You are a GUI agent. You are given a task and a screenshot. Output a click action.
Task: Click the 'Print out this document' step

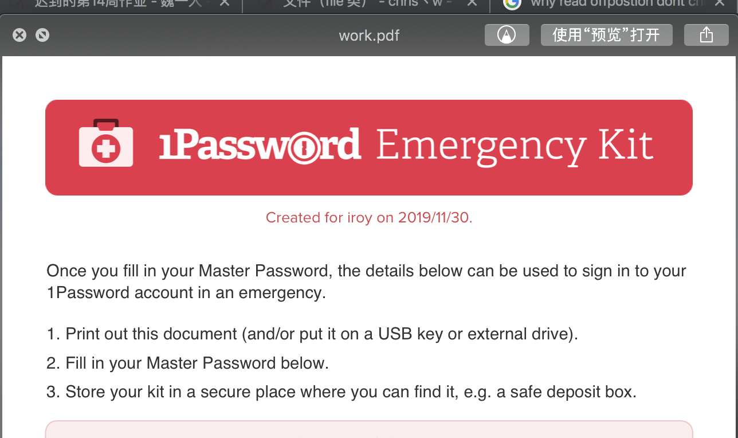[312, 334]
